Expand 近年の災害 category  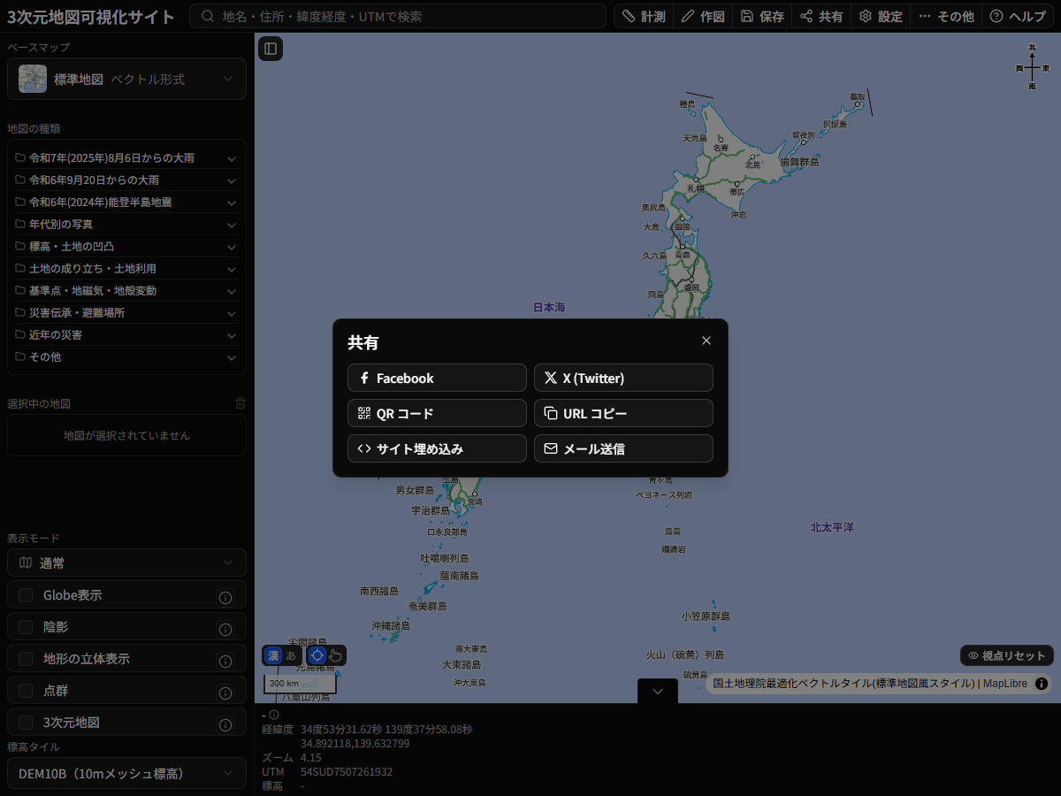pos(126,335)
